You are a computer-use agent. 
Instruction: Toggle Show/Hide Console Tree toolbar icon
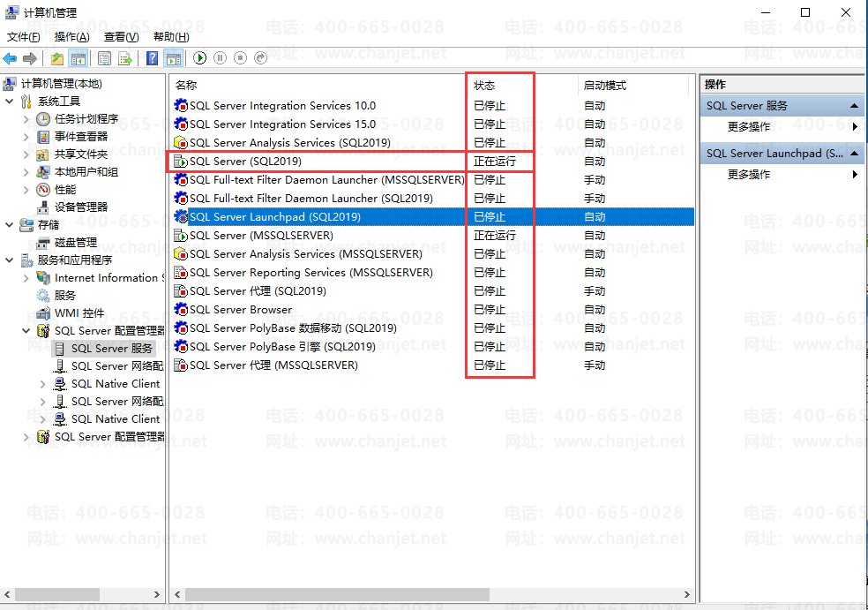point(78,58)
